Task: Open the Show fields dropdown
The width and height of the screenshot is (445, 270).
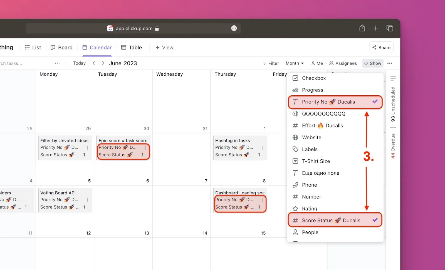Action: click(372, 63)
